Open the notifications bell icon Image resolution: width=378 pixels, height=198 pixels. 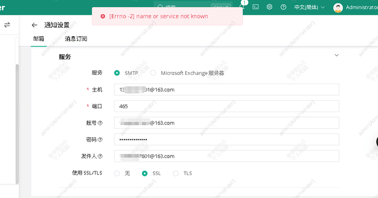(242, 7)
